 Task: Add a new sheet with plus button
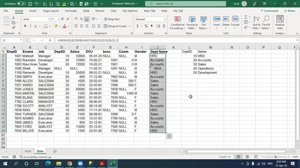[x=55, y=151]
